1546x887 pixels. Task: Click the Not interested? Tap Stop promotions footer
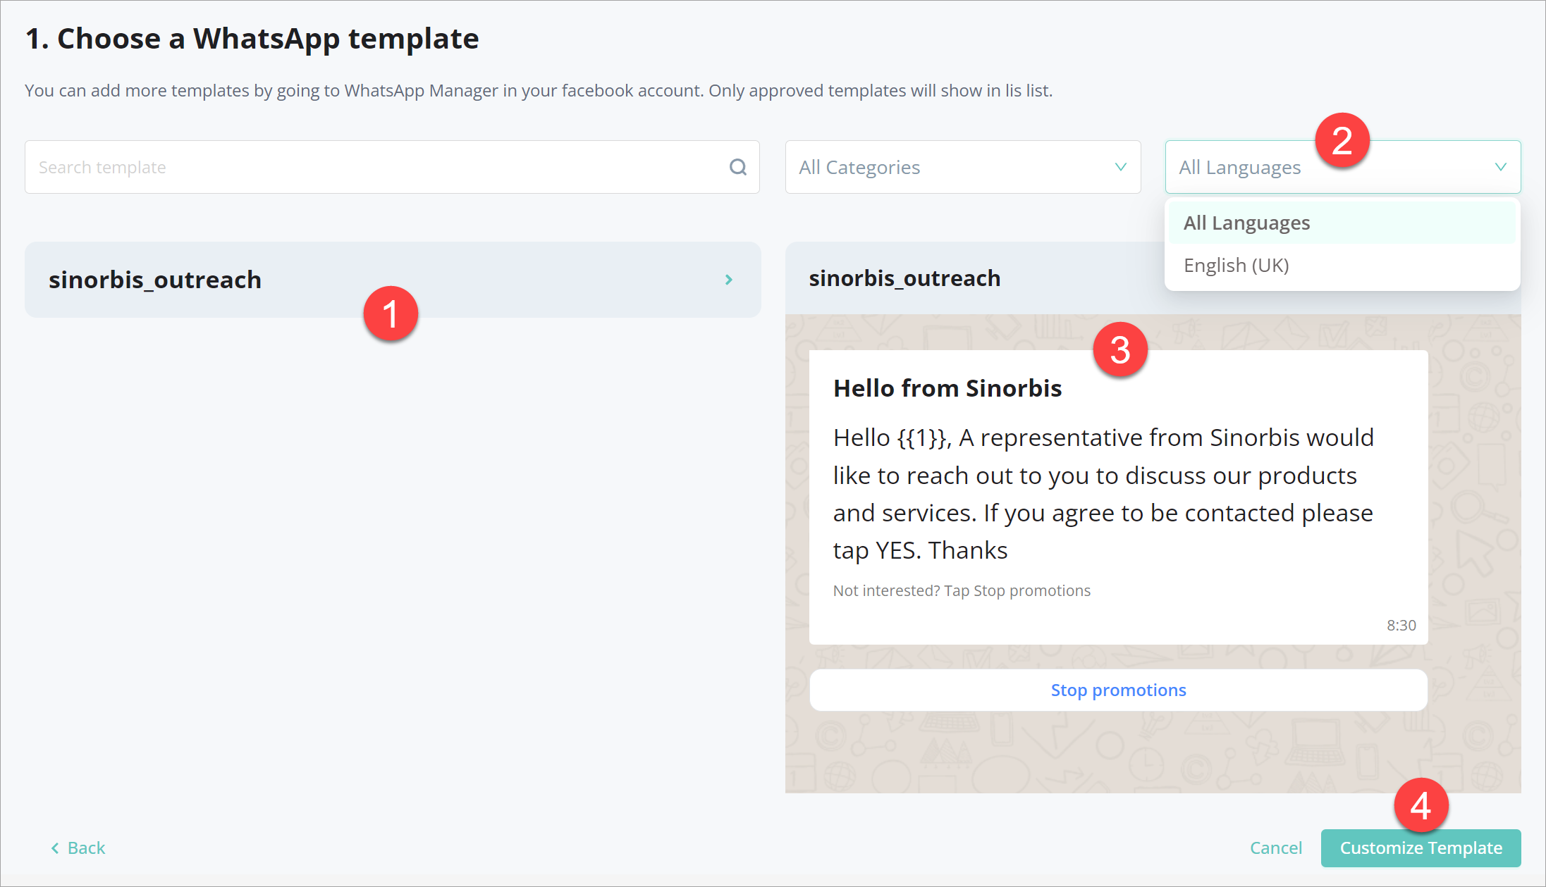pos(962,590)
